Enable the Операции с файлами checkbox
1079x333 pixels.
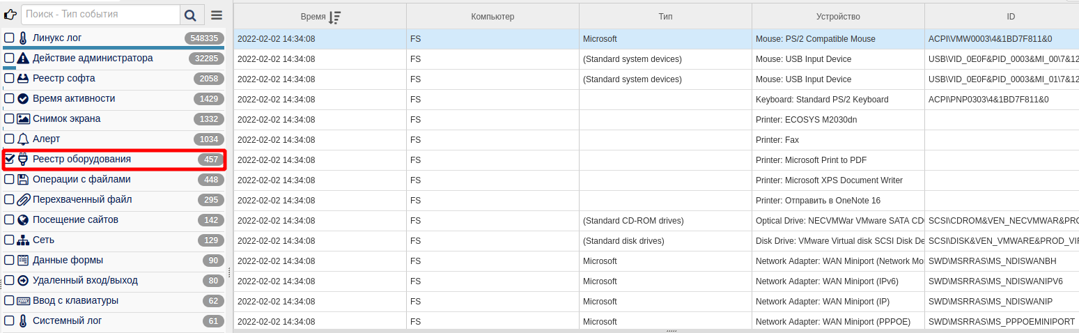(x=9, y=180)
